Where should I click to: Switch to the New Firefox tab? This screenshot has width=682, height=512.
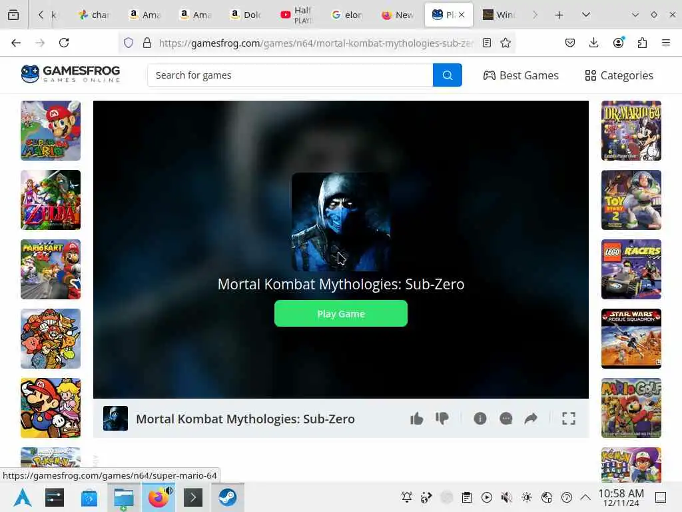[x=397, y=15]
